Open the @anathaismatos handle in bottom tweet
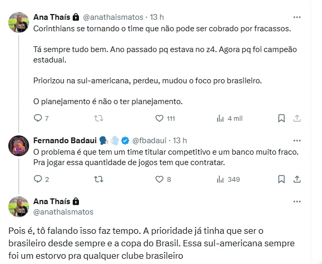Image resolution: width=322 pixels, height=264 pixels. click(63, 212)
